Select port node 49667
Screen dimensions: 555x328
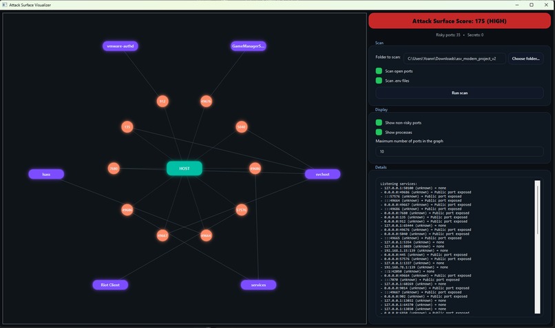(x=163, y=235)
